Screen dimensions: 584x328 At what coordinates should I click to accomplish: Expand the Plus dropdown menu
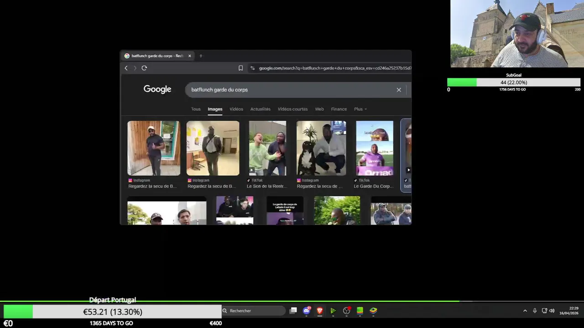point(360,109)
